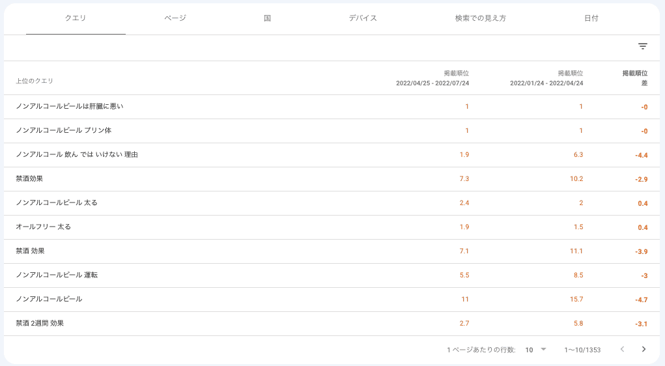The image size is (665, 366).
Task: Select query オールフリー 太る
Action: tap(43, 227)
